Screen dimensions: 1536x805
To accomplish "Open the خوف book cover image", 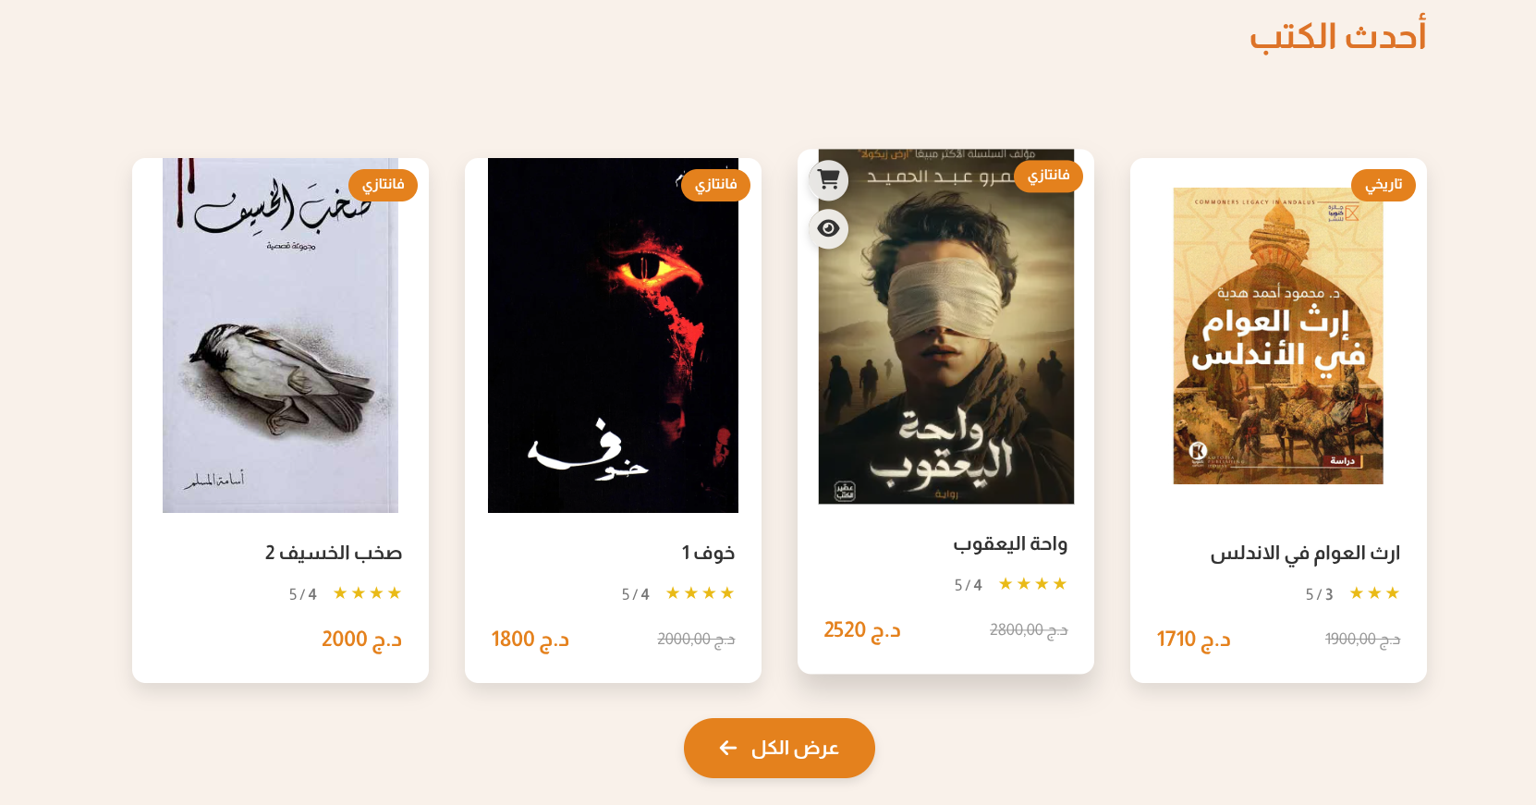I will [613, 335].
